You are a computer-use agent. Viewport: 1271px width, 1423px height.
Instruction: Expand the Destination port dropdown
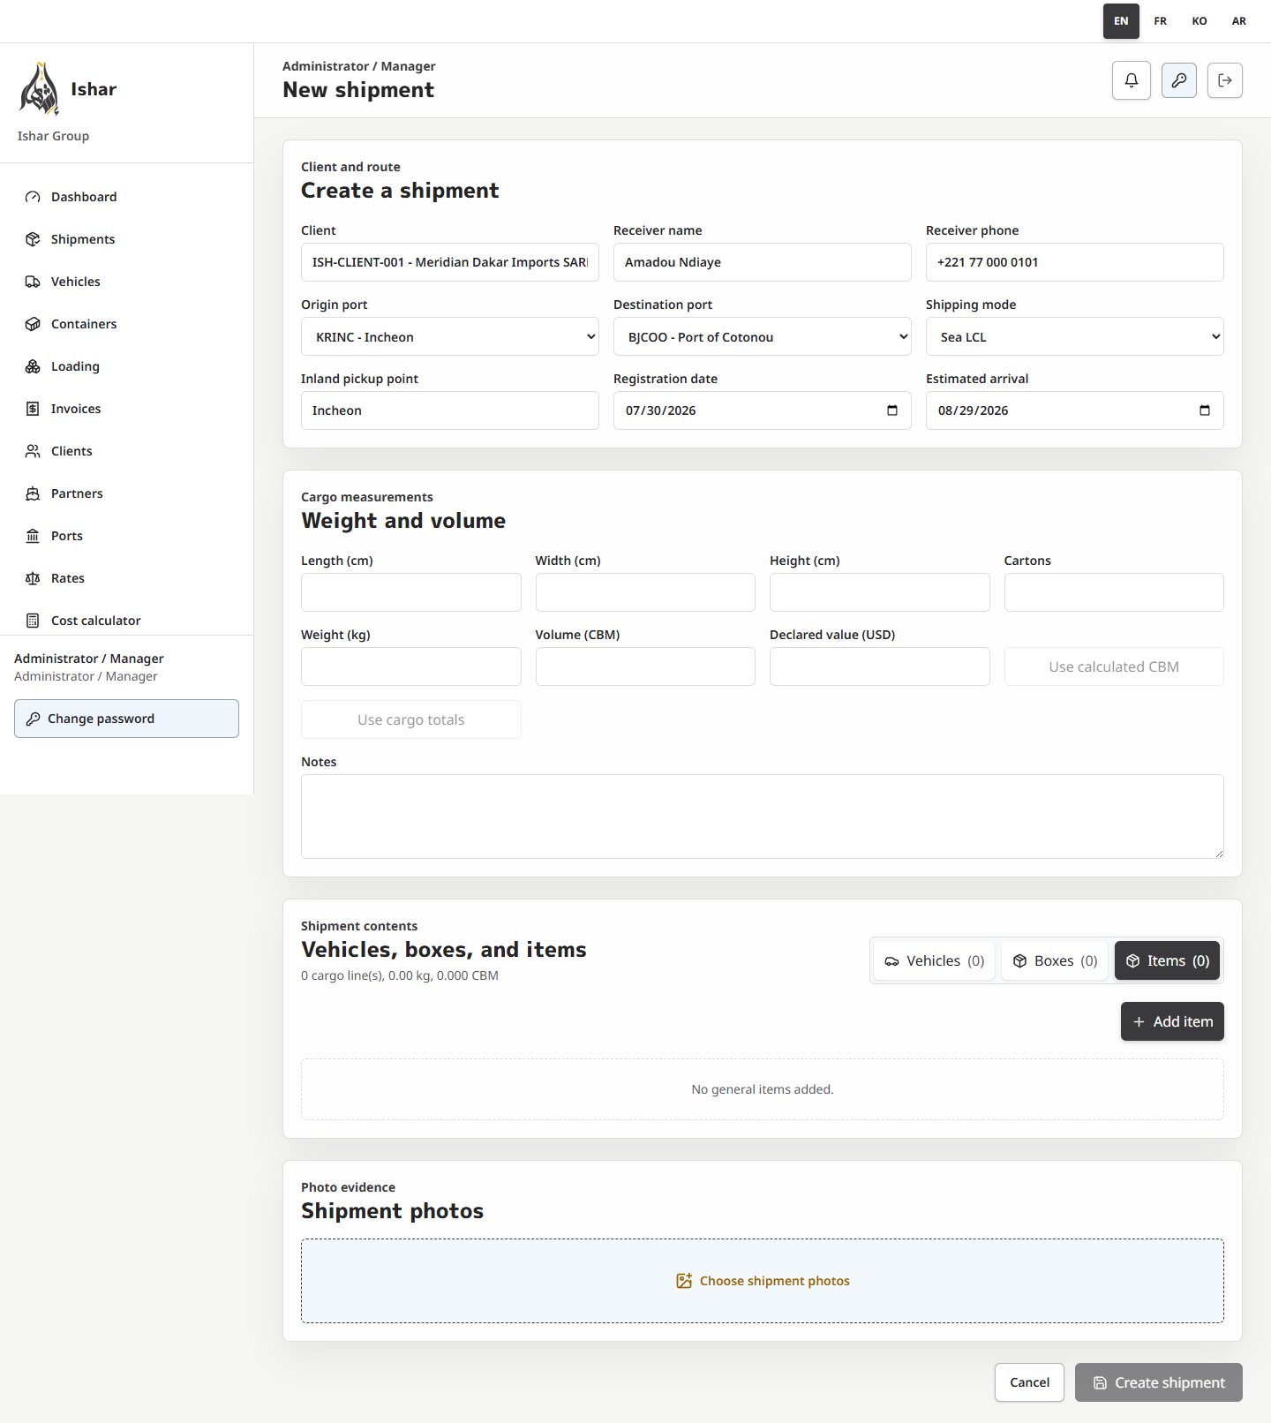pos(763,336)
